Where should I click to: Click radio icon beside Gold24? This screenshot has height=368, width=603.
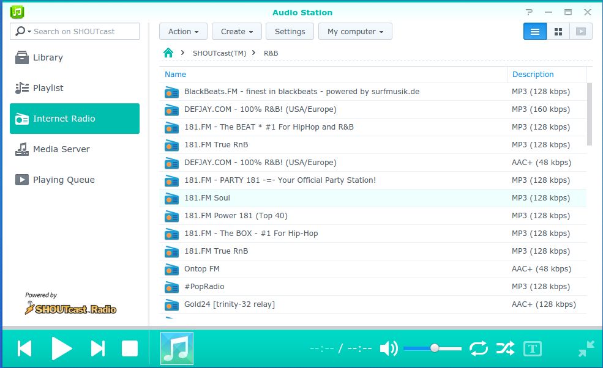coord(171,305)
